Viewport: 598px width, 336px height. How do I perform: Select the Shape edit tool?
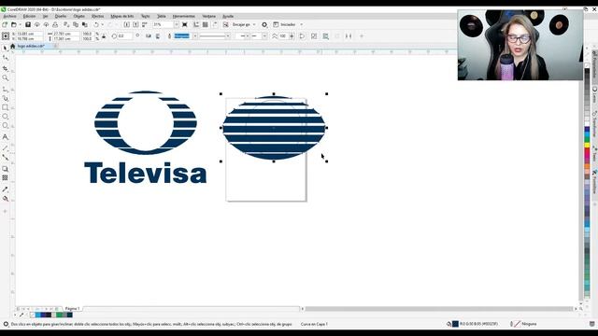click(6, 58)
